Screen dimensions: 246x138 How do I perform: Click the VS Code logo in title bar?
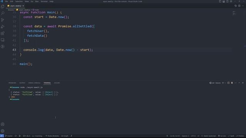click(2, 2)
